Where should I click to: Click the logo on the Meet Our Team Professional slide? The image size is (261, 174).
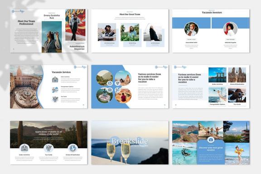click(18, 11)
